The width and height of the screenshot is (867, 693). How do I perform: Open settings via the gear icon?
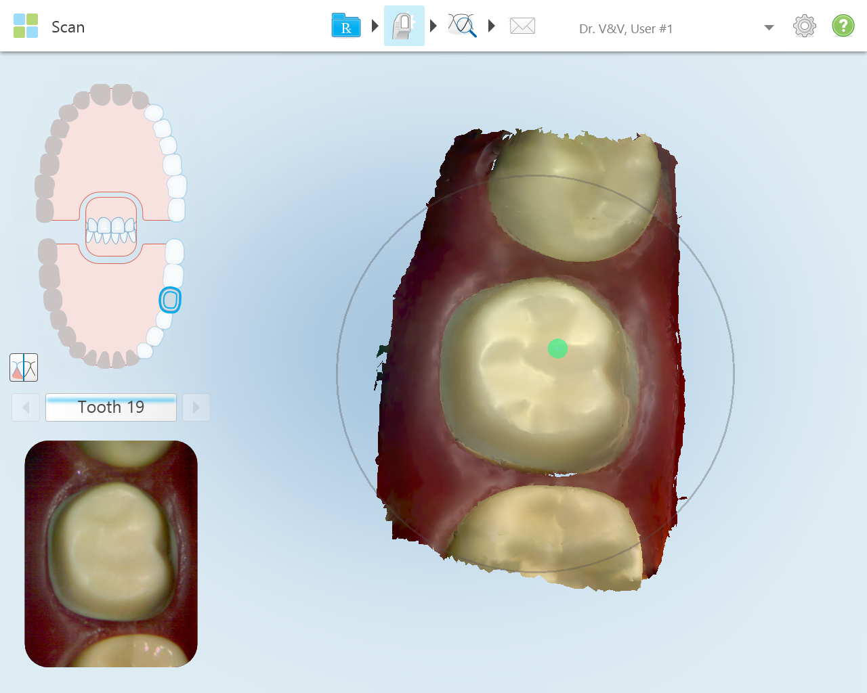804,26
